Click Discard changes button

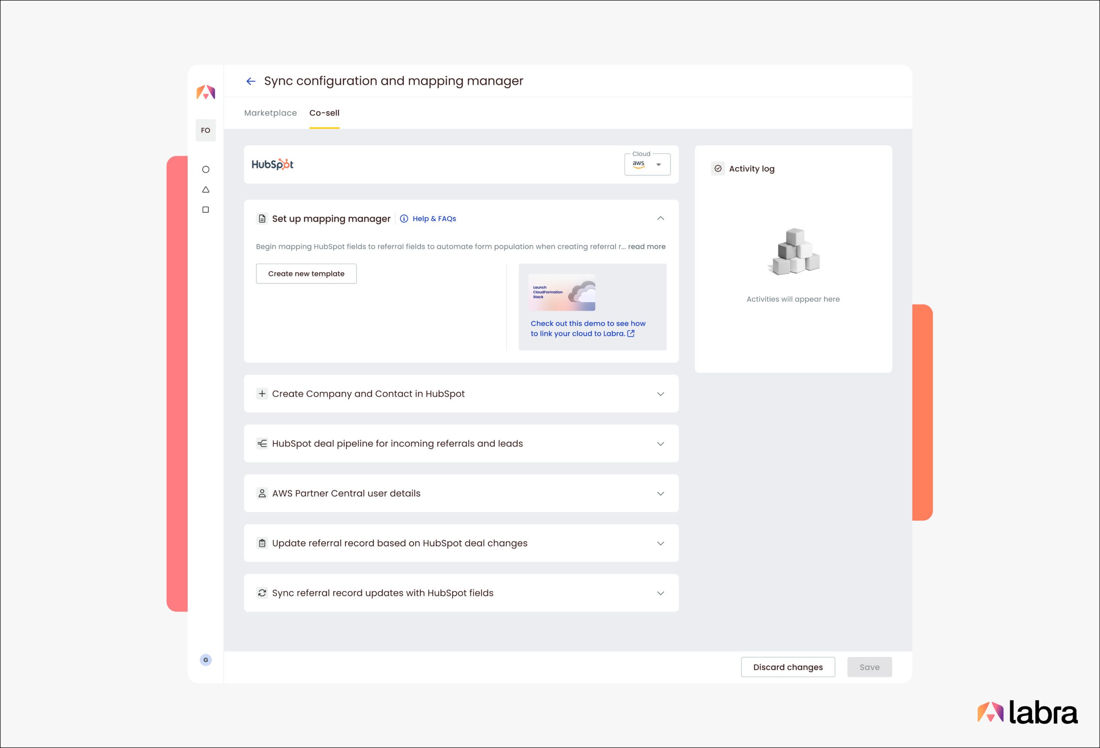[x=788, y=667]
